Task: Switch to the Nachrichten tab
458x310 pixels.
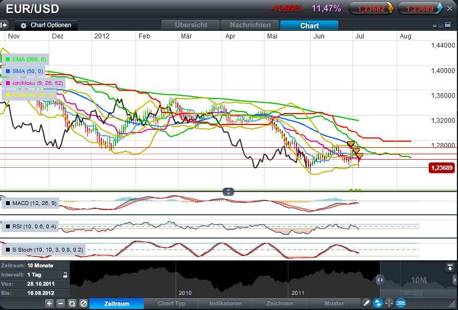Action: point(250,25)
